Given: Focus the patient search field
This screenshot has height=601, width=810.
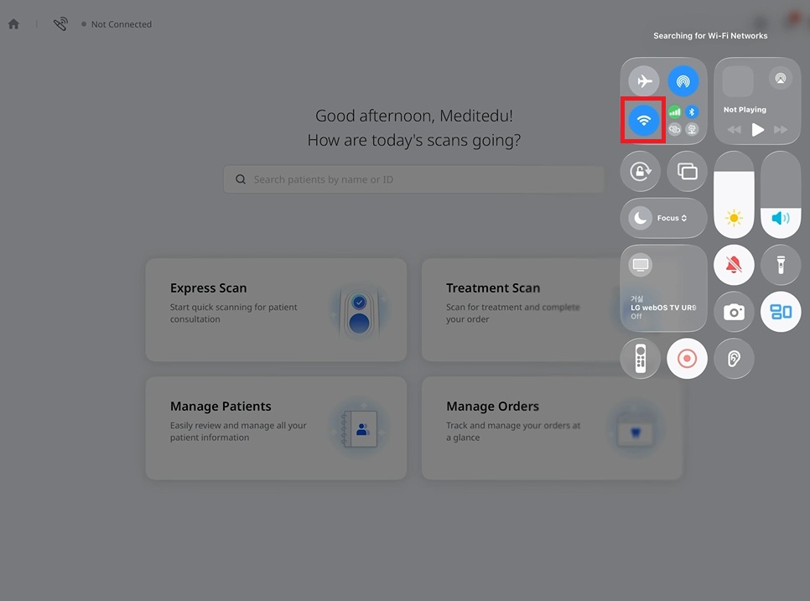Looking at the screenshot, I should coord(413,179).
